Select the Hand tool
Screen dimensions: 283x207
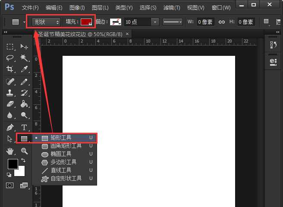(x=10, y=151)
